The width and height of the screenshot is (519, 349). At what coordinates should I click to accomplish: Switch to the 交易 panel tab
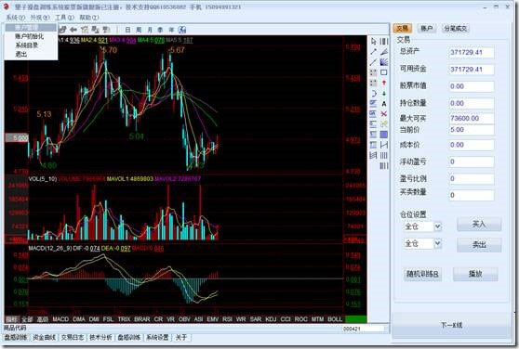click(403, 29)
